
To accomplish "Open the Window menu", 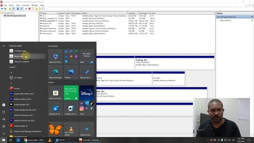I will (35, 5).
